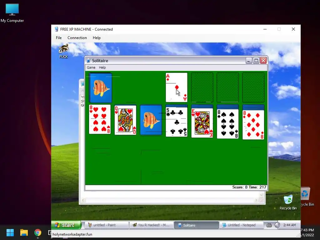Select the Queen of Hearts card
The height and width of the screenshot is (240, 320).
(125, 120)
